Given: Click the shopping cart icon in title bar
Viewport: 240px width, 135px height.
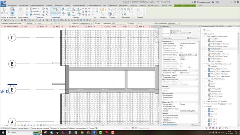Looking at the screenshot, I should pos(213,2).
